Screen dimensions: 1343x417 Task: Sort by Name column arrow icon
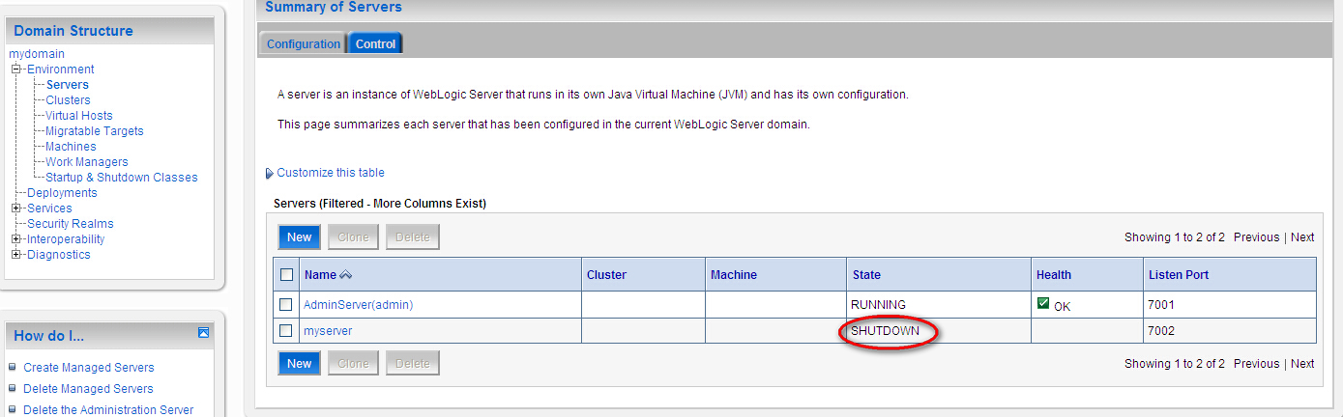click(x=346, y=275)
